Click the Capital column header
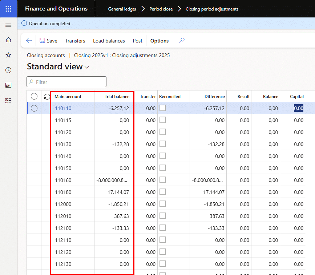The width and height of the screenshot is (315, 275). pyautogui.click(x=297, y=97)
